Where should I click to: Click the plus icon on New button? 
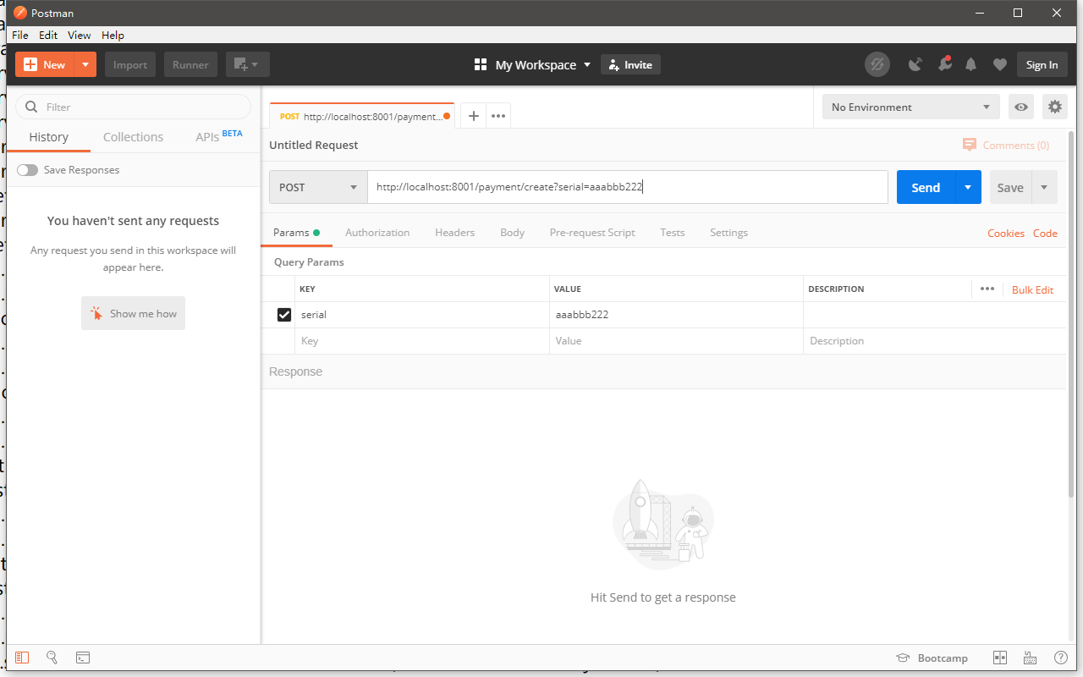click(31, 64)
